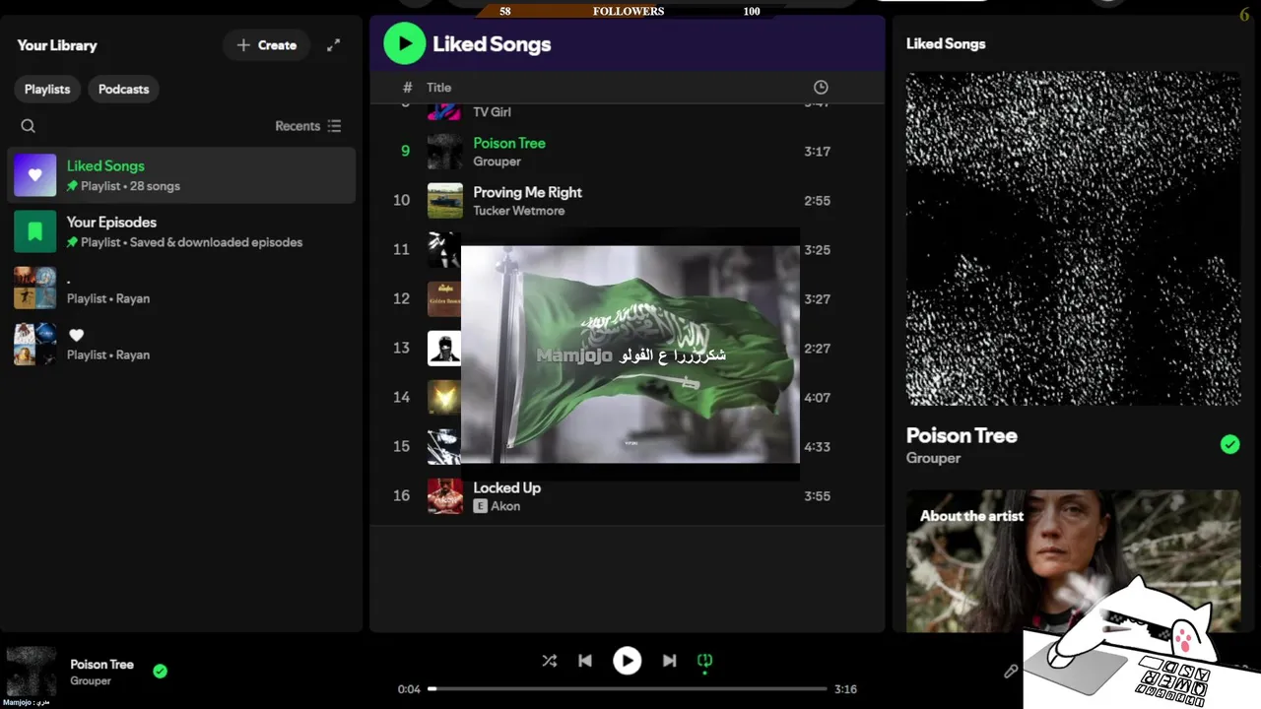This screenshot has width=1261, height=709.
Task: Open artist Tucker Wetmore
Action: [518, 211]
